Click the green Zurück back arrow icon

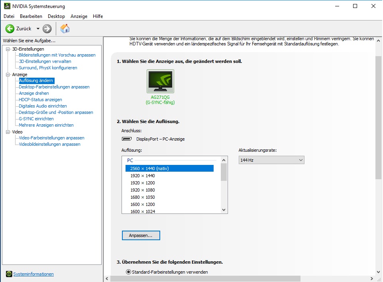pos(10,29)
